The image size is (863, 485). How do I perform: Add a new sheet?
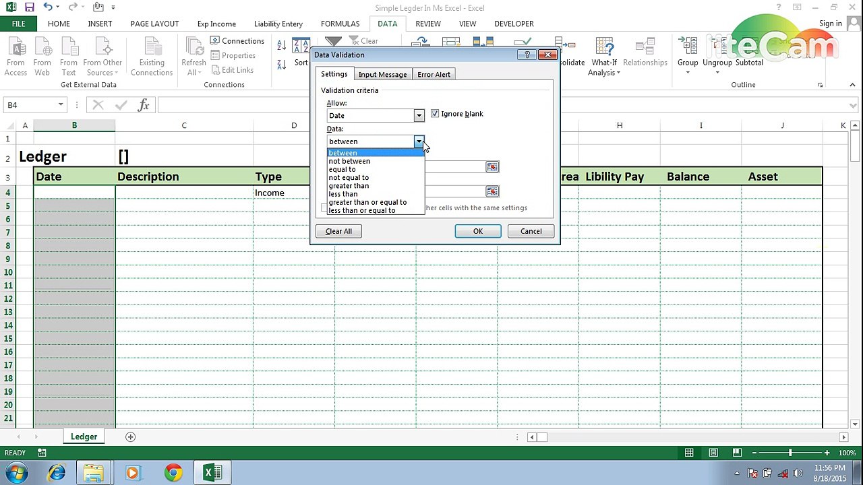(x=131, y=437)
